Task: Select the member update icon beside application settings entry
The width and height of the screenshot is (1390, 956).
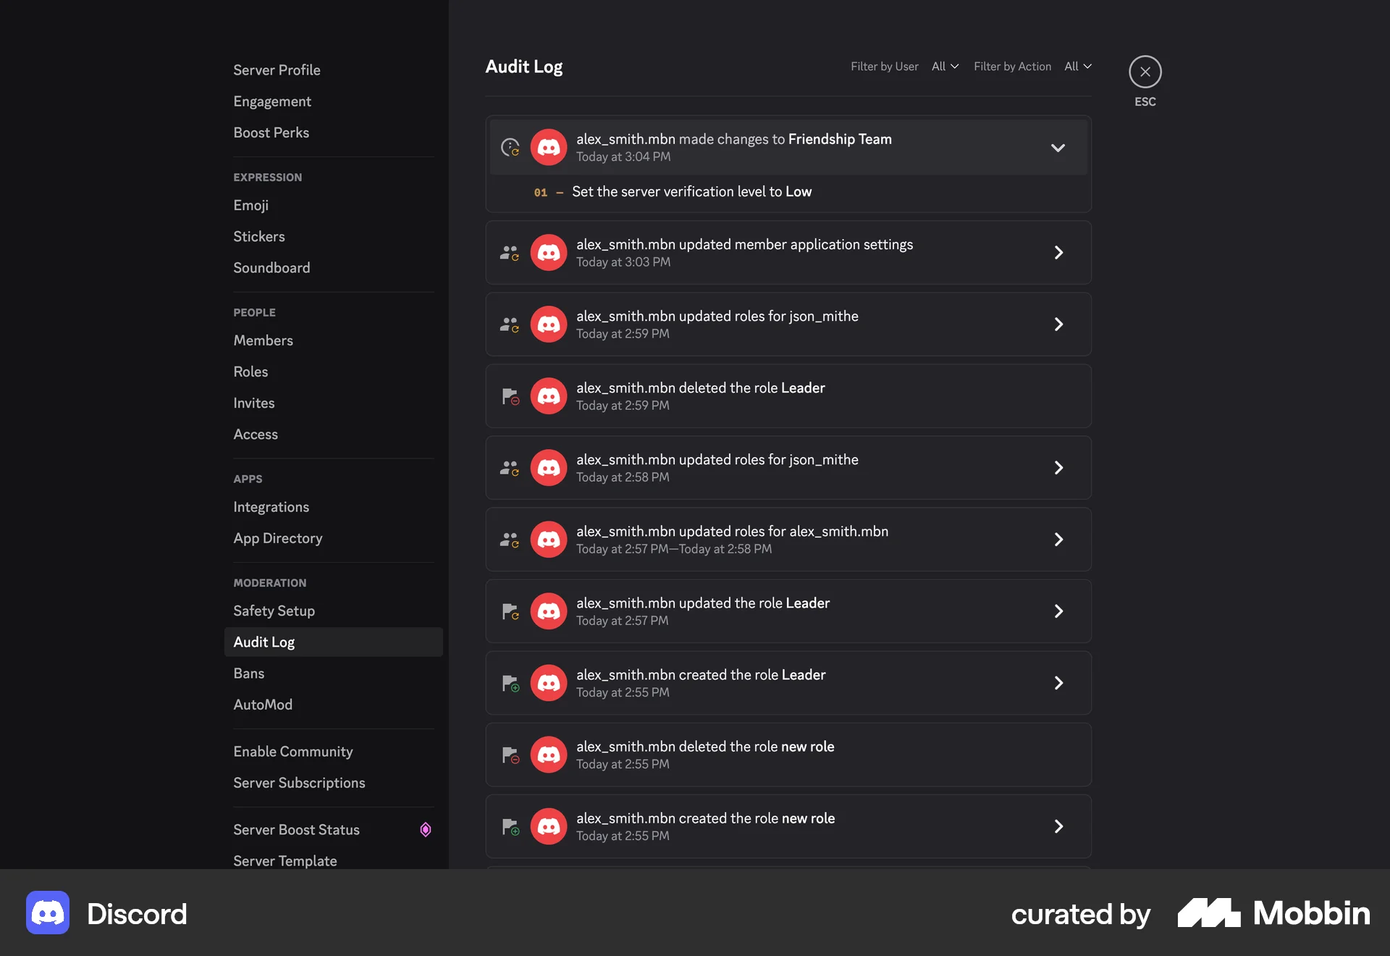Action: [510, 252]
